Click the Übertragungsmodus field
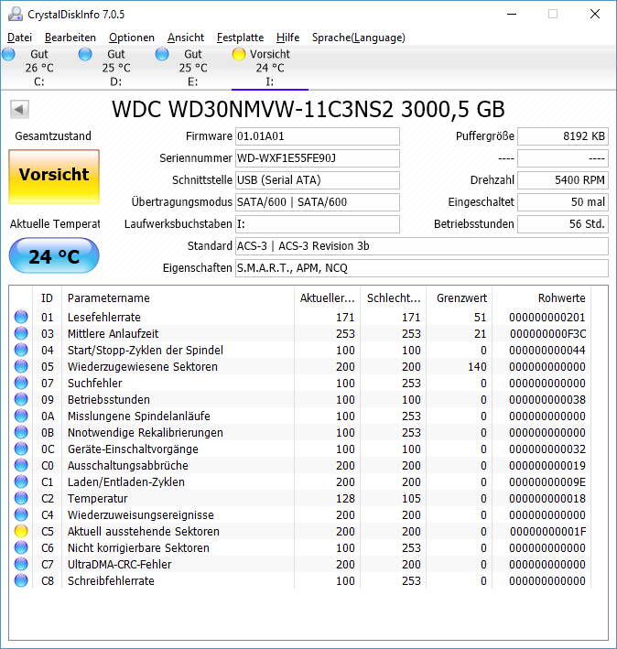The height and width of the screenshot is (649, 617). coord(318,202)
